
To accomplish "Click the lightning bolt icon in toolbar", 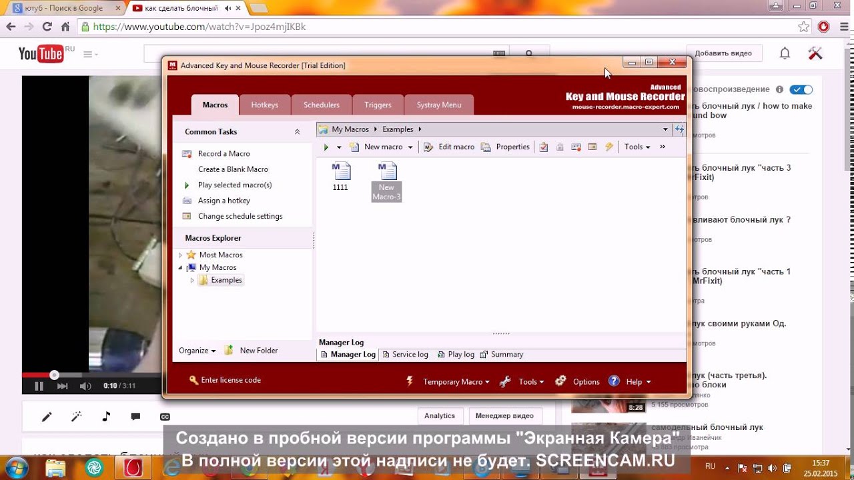I will pos(608,147).
